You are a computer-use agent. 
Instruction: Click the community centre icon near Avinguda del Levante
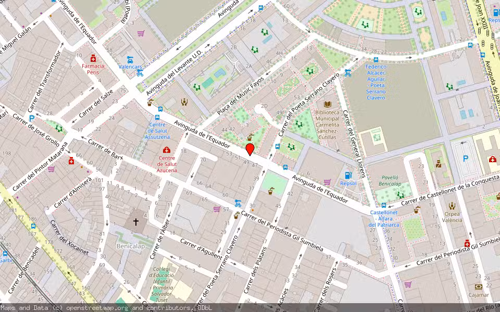[x=184, y=102]
